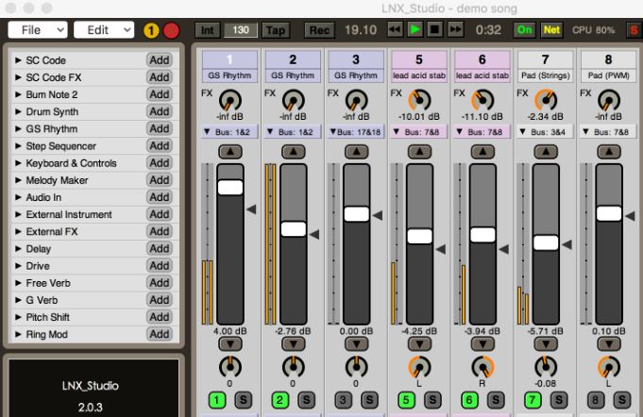This screenshot has width=643, height=417.
Task: Click the Tap tempo button
Action: click(x=276, y=30)
